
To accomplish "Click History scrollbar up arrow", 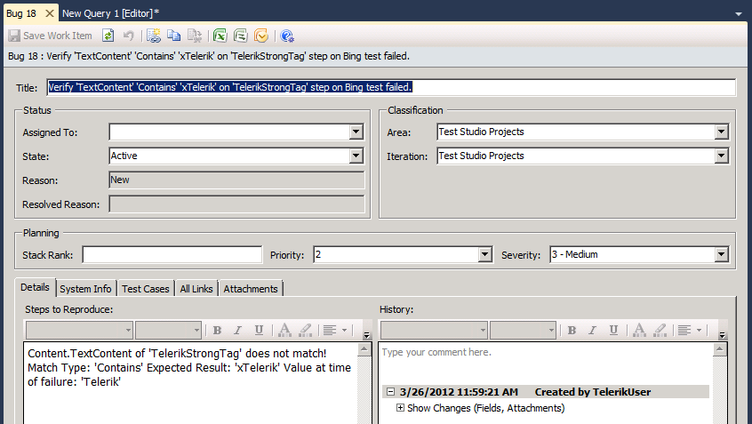I will point(719,349).
